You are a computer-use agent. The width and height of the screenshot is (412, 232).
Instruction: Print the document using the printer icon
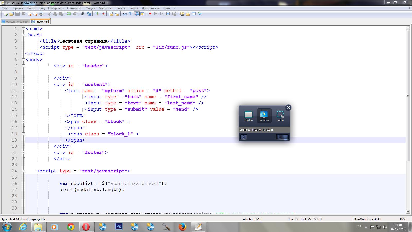(41, 14)
